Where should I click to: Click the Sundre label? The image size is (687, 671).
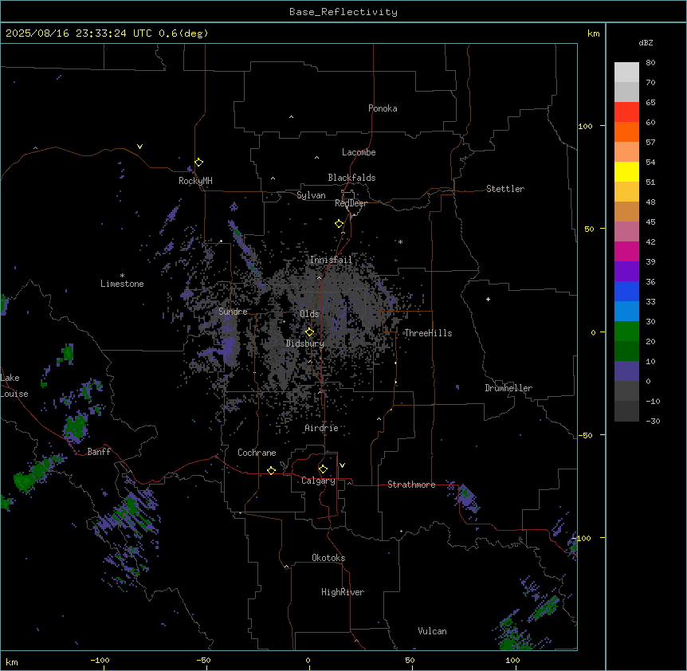point(233,312)
